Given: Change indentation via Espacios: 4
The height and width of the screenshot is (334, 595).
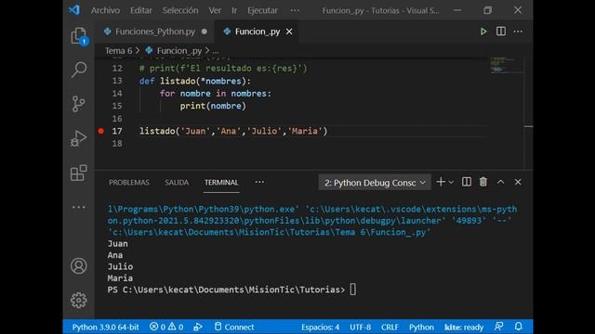Looking at the screenshot, I should click(320, 327).
